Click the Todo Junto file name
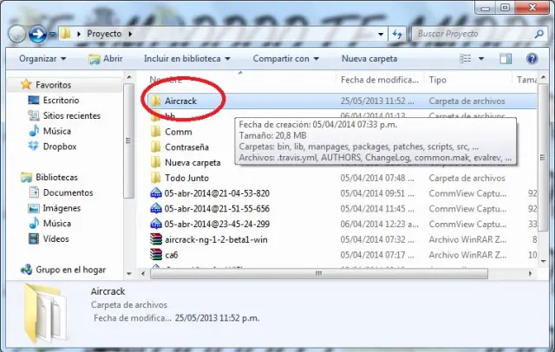Viewport: 555px width, 352px height. 186,178
